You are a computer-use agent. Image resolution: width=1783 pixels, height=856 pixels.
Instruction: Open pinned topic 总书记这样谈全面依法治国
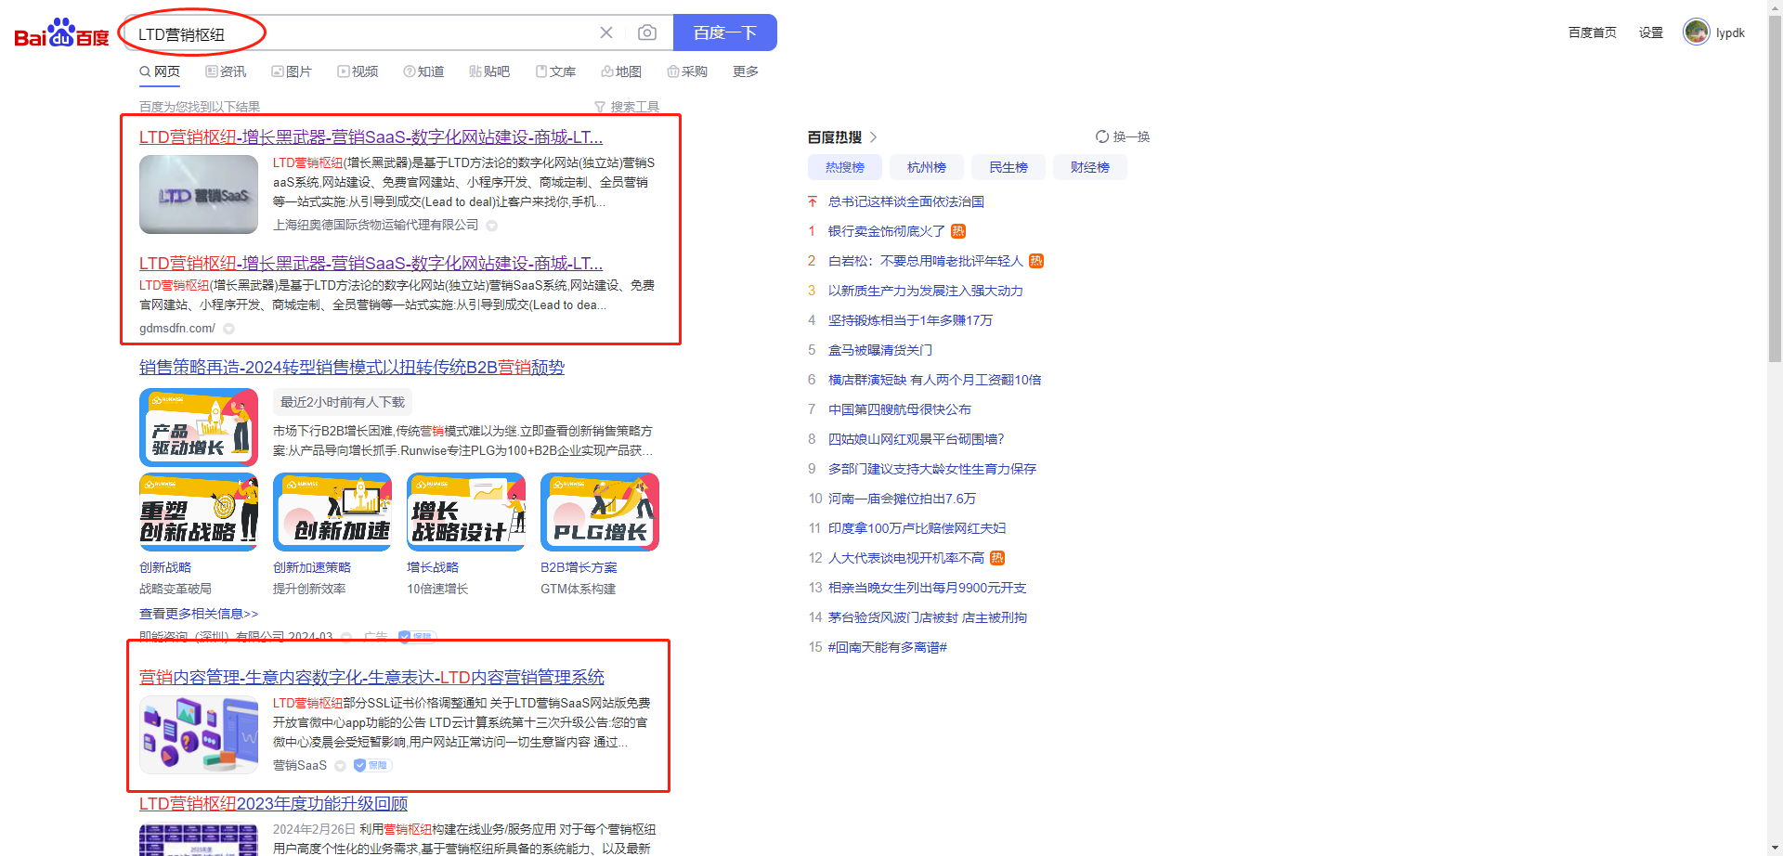906,201
